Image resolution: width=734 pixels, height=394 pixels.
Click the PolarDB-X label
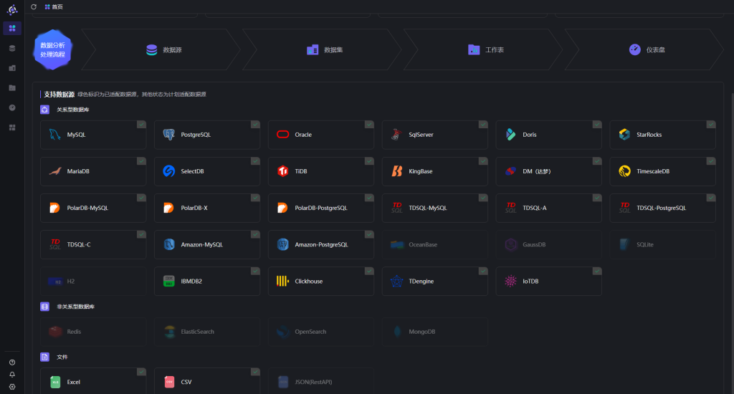tap(194, 208)
